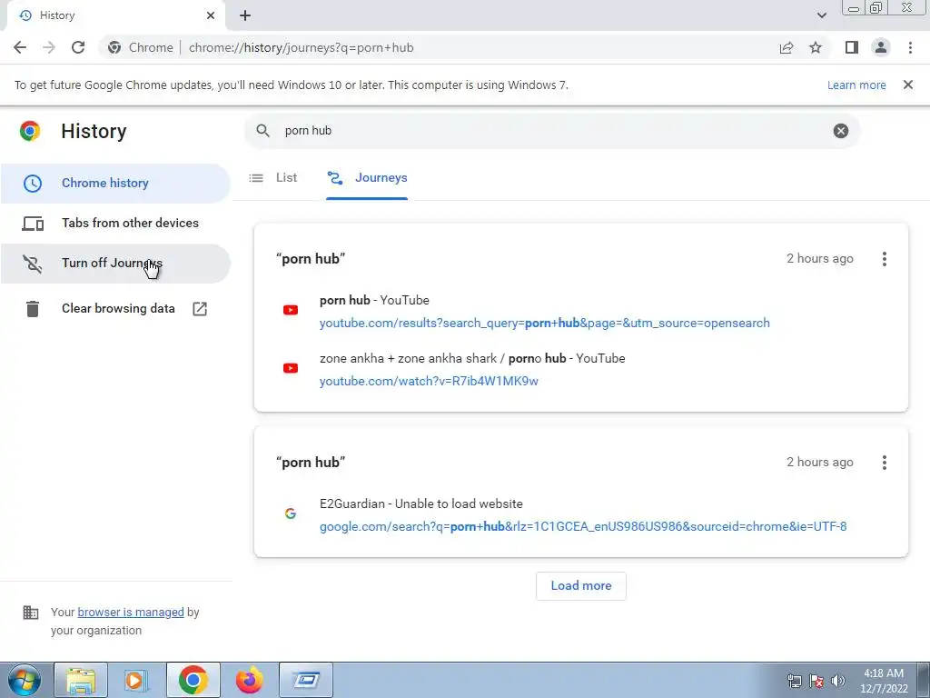Click the Action Center flag tray icon
This screenshot has height=698, width=930.
(x=816, y=681)
